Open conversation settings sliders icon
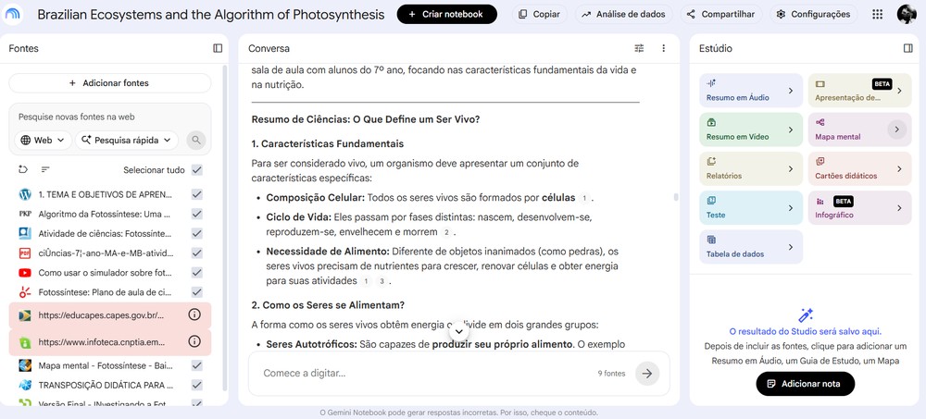Screen dimensions: 926x419 coord(639,48)
